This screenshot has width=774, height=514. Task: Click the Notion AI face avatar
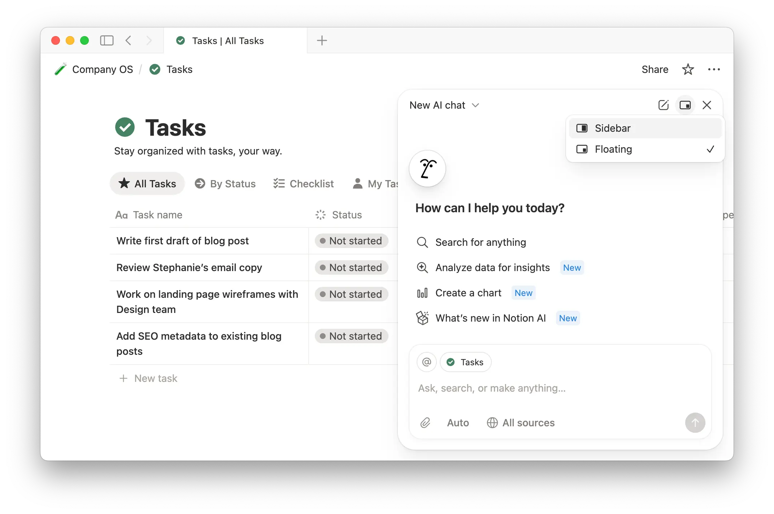point(427,169)
